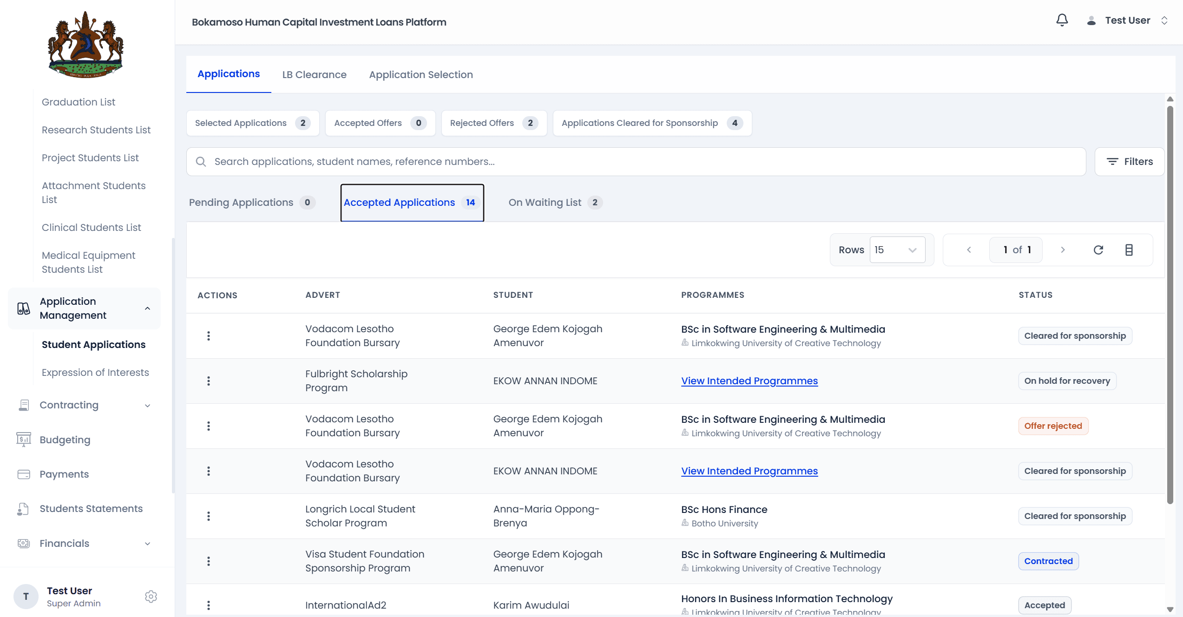Click the Offer rejected status badge
Image resolution: width=1183 pixels, height=617 pixels.
coord(1053,426)
